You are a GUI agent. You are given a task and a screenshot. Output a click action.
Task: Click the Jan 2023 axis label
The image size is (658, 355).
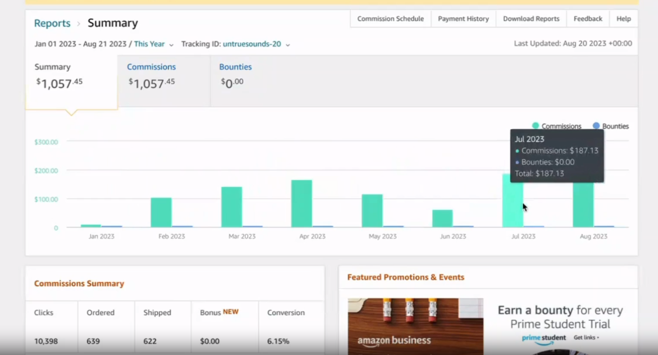[x=101, y=237]
